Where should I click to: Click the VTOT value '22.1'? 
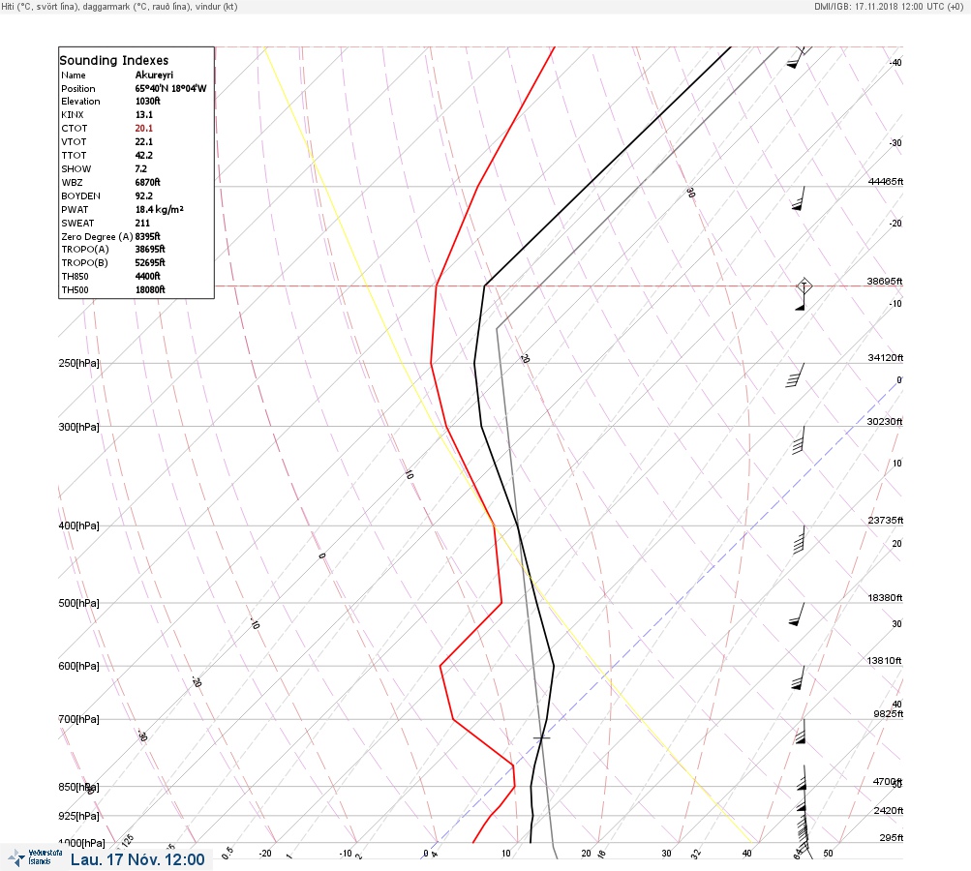(x=143, y=141)
